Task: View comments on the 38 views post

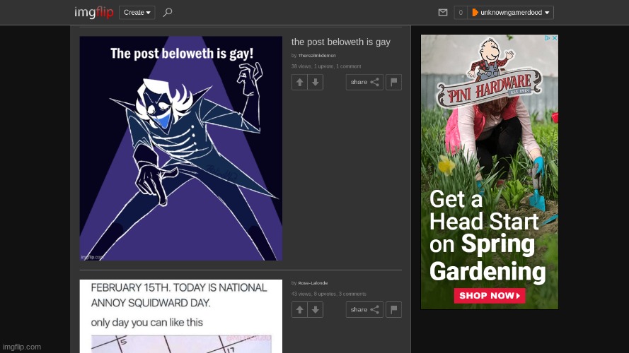Action: pyautogui.click(x=349, y=66)
